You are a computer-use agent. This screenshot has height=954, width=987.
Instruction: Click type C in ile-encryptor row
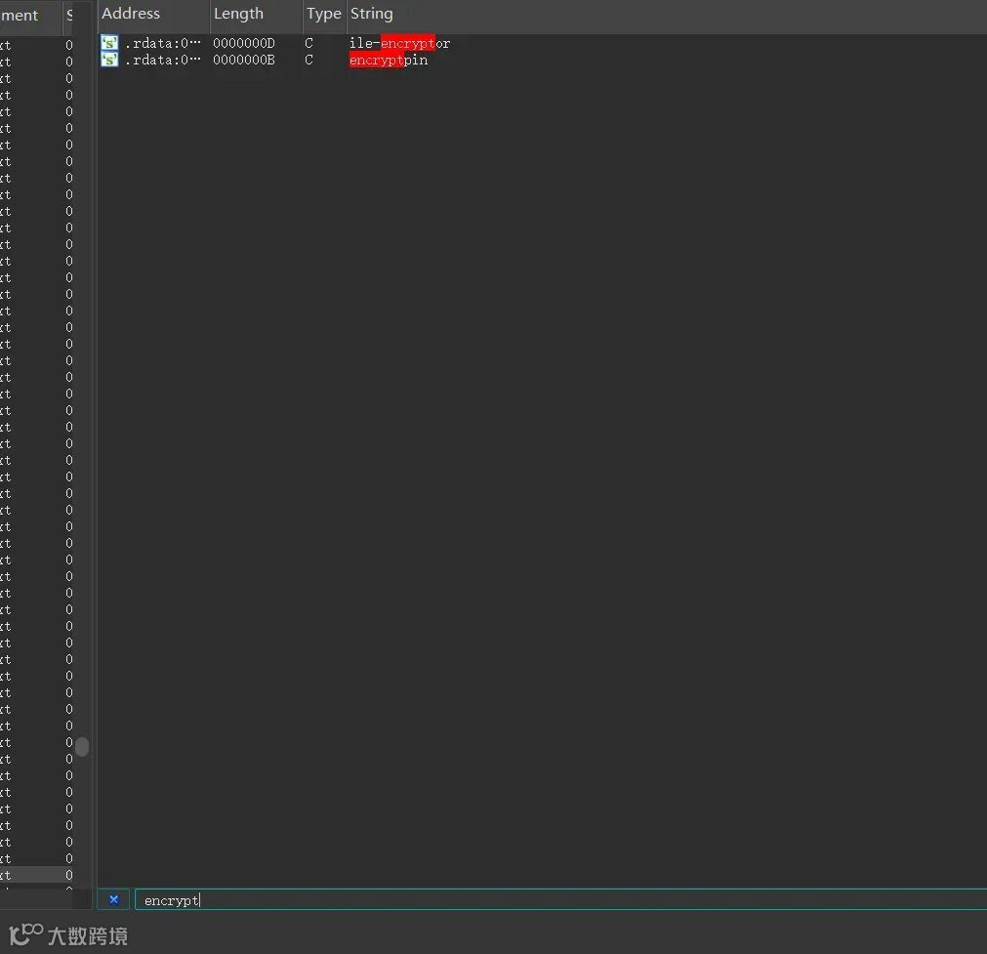pos(309,43)
